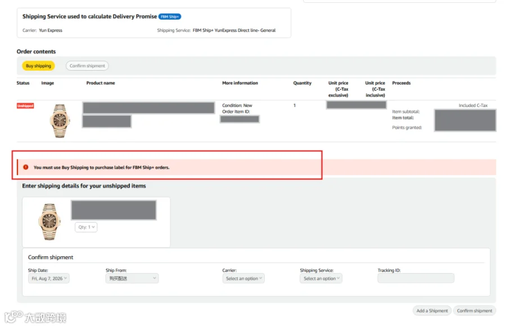The width and height of the screenshot is (506, 327).
Task: Click 'Enter shipping details for your unshipped items' heading
Action: pos(84,186)
